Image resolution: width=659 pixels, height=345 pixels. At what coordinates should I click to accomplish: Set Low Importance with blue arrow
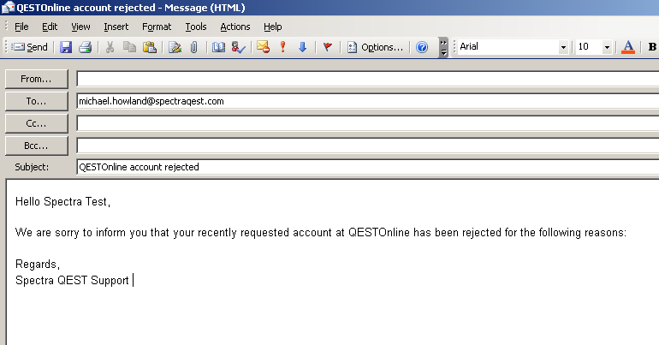(x=302, y=47)
